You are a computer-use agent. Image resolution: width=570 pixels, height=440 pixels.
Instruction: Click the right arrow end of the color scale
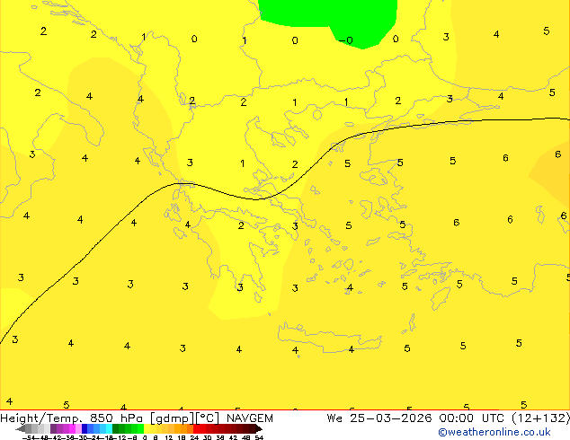coord(259,428)
